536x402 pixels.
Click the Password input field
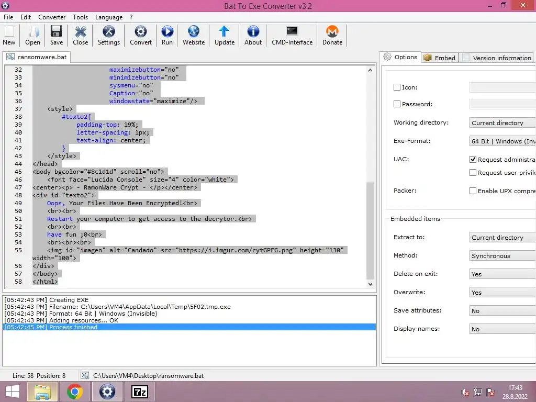[x=502, y=104]
